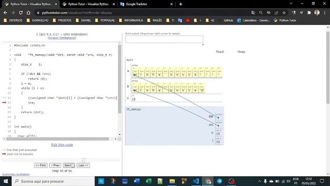Open the Customize visualization link
Image resolution: width=330 pixels, height=186 pixels.
pos(16,174)
